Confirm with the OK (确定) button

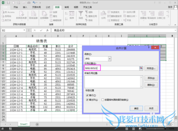tap(136, 109)
